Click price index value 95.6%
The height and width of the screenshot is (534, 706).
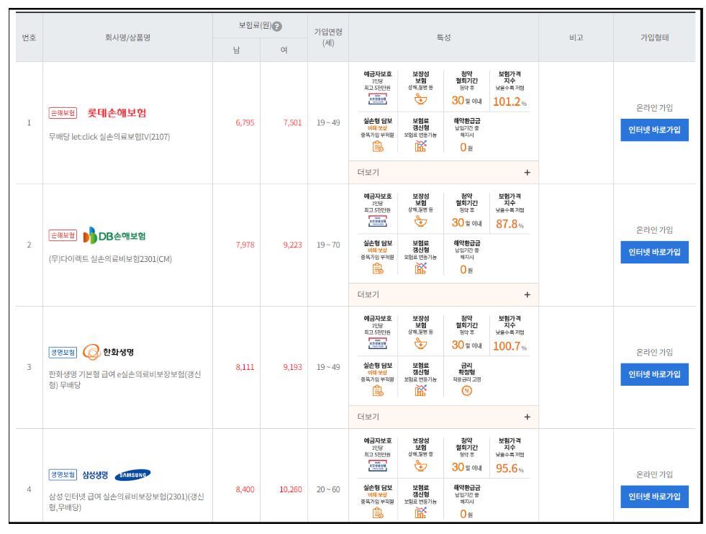(510, 469)
